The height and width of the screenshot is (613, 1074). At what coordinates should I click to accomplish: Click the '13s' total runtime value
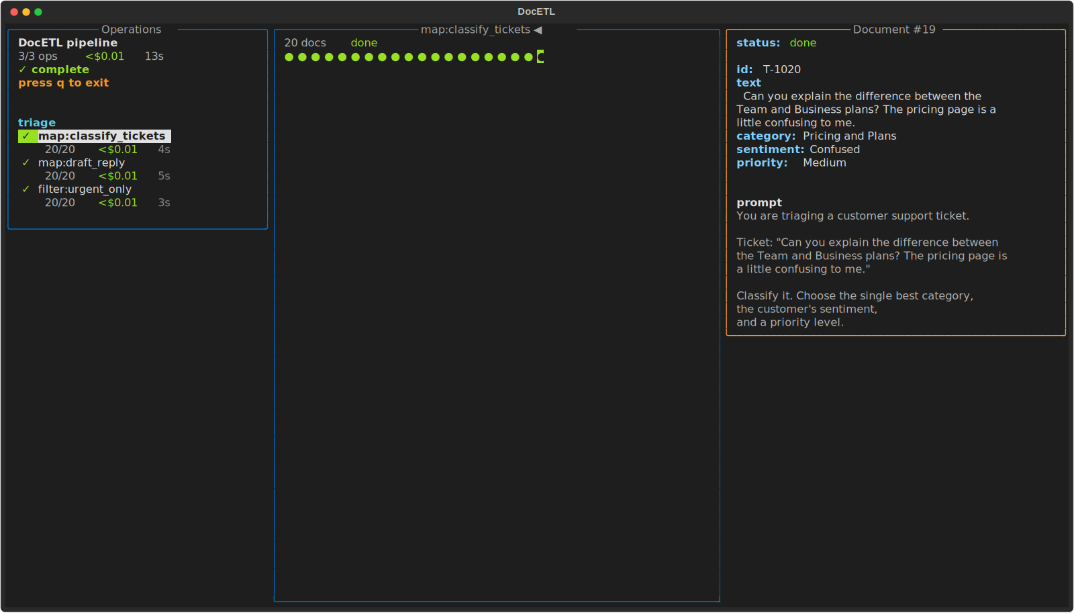coord(154,56)
